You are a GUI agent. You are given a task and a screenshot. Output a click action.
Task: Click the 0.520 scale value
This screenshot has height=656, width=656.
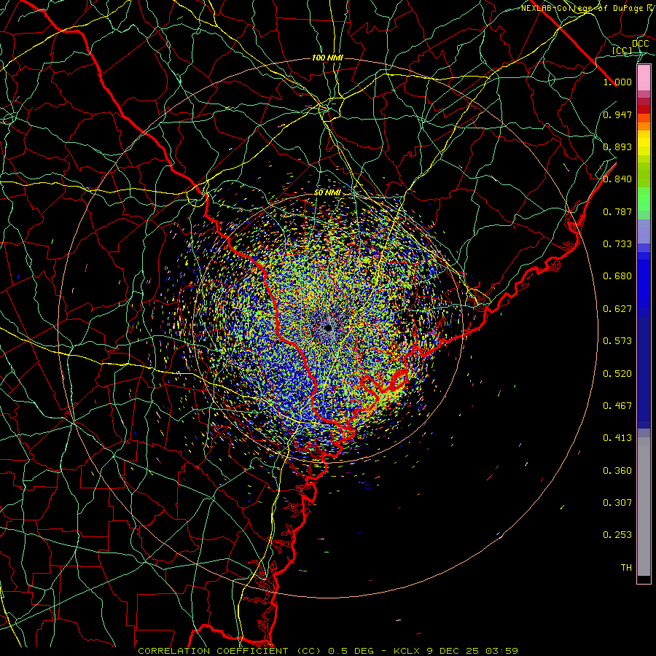(617, 374)
